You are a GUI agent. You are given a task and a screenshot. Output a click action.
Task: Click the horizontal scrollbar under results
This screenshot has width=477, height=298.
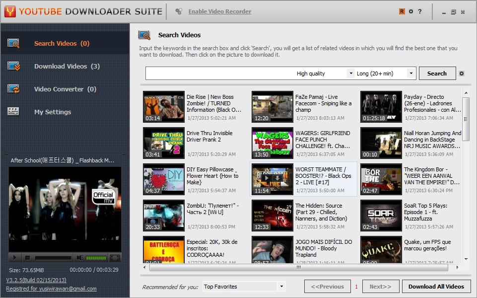point(298,267)
